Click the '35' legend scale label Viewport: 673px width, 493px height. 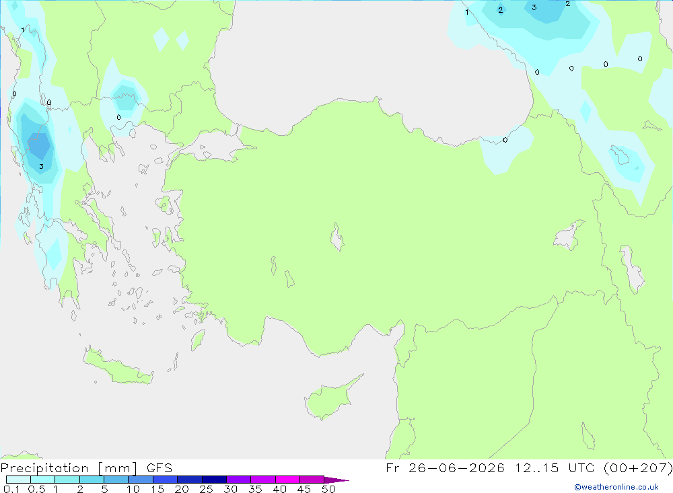[255, 489]
